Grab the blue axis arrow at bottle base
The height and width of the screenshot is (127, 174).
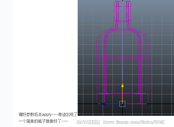(x=103, y=104)
